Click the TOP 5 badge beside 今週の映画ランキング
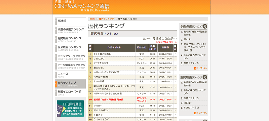 [205, 27]
